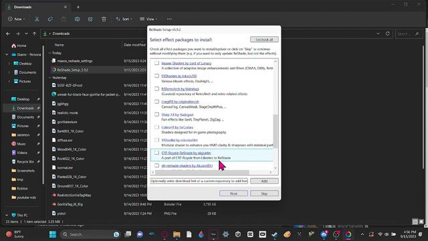Open Steam from the taskbar
The image size is (428, 241).
[275, 234]
